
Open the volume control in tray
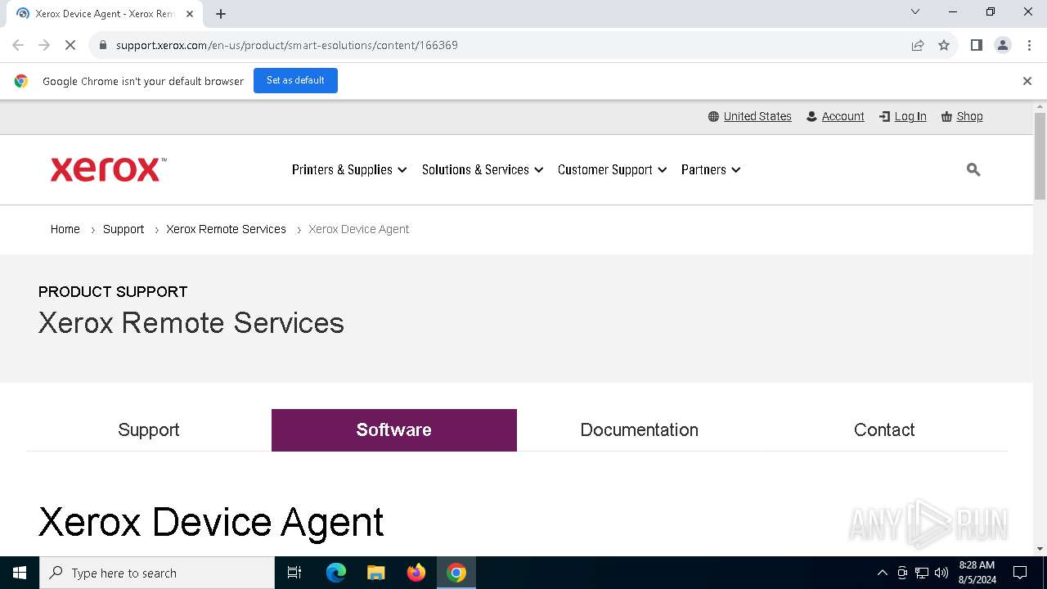941,573
